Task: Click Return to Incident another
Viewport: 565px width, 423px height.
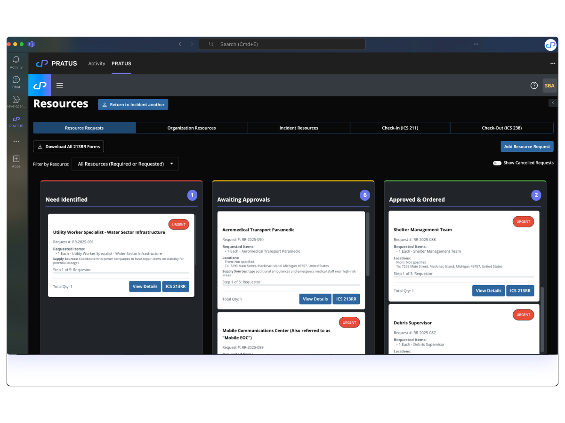Action: 133,104
